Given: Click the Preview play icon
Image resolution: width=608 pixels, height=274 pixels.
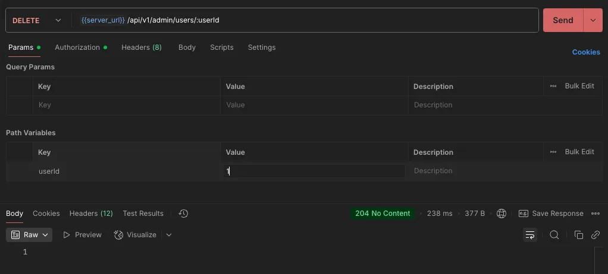Looking at the screenshot, I should pos(66,235).
